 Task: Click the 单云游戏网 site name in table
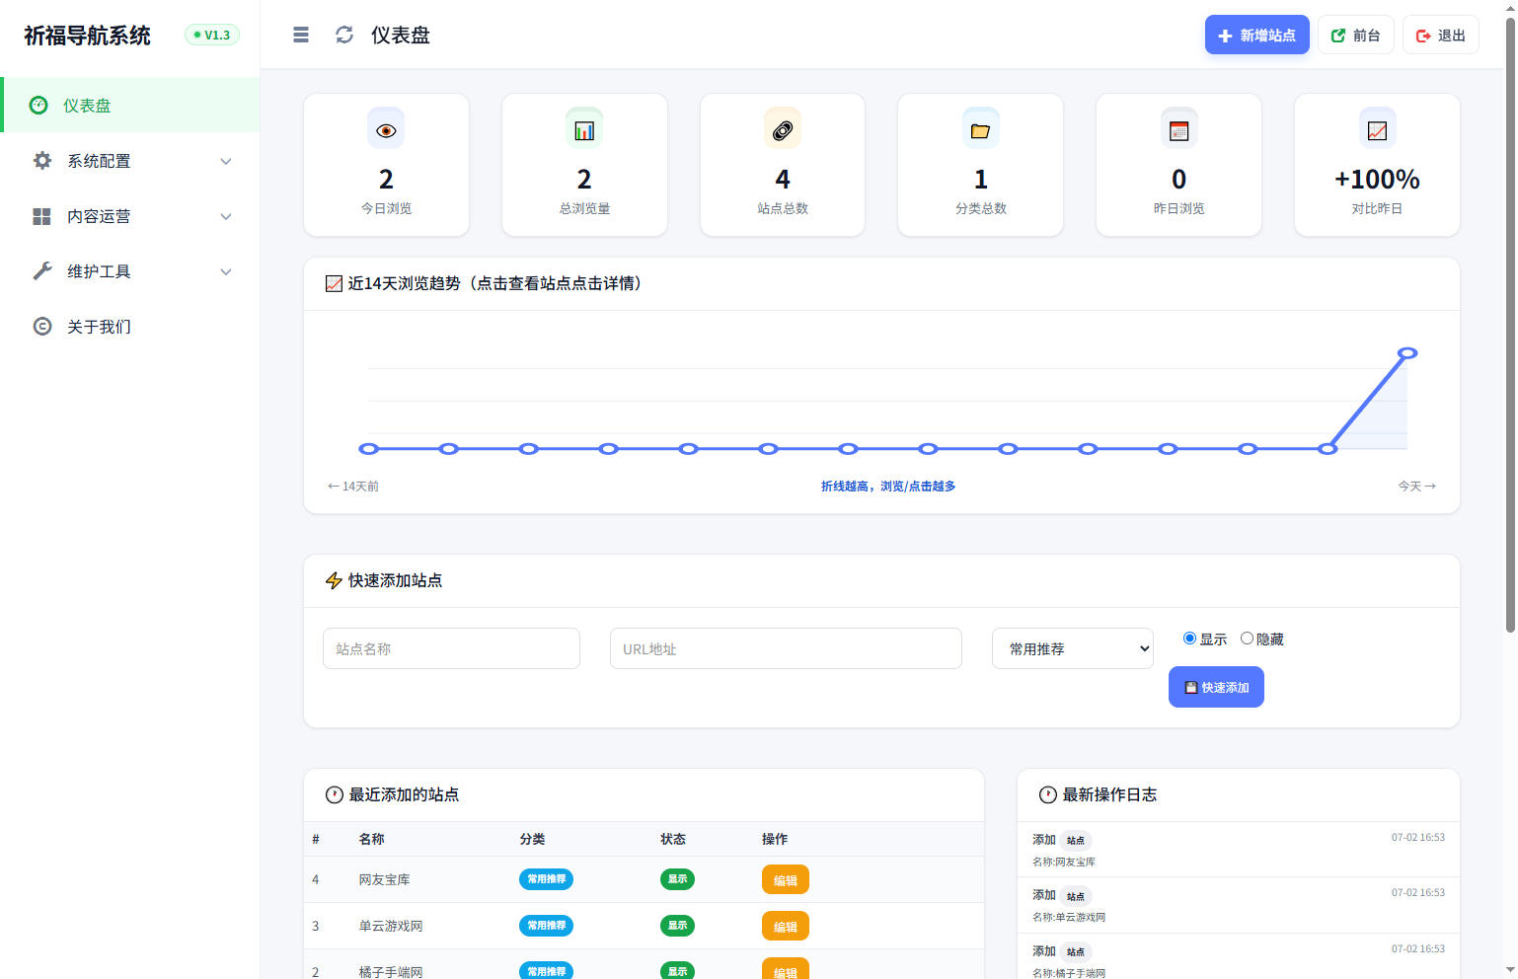click(391, 926)
